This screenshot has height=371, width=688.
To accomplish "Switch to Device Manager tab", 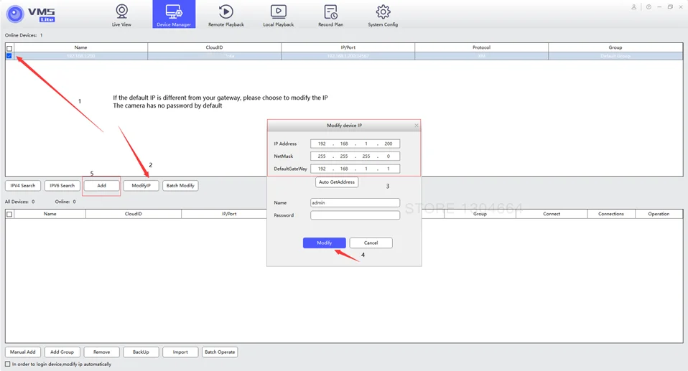I will pyautogui.click(x=174, y=14).
